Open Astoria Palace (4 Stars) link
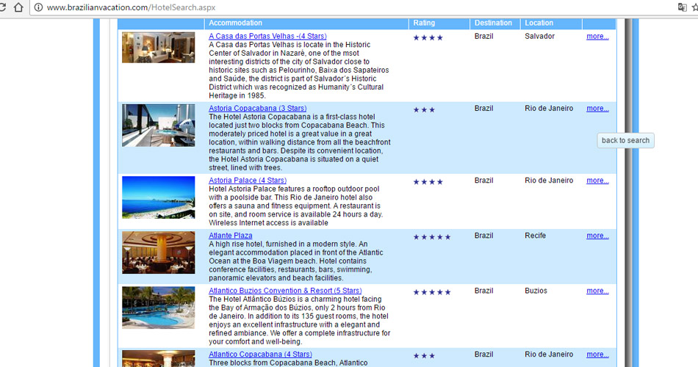Screen dimensions: 698x367 tap(248, 180)
